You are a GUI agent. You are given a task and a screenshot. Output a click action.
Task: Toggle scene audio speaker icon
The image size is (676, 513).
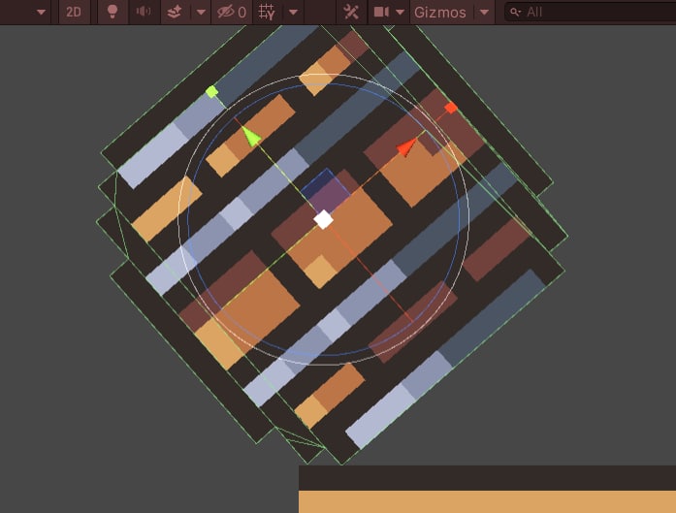click(144, 12)
